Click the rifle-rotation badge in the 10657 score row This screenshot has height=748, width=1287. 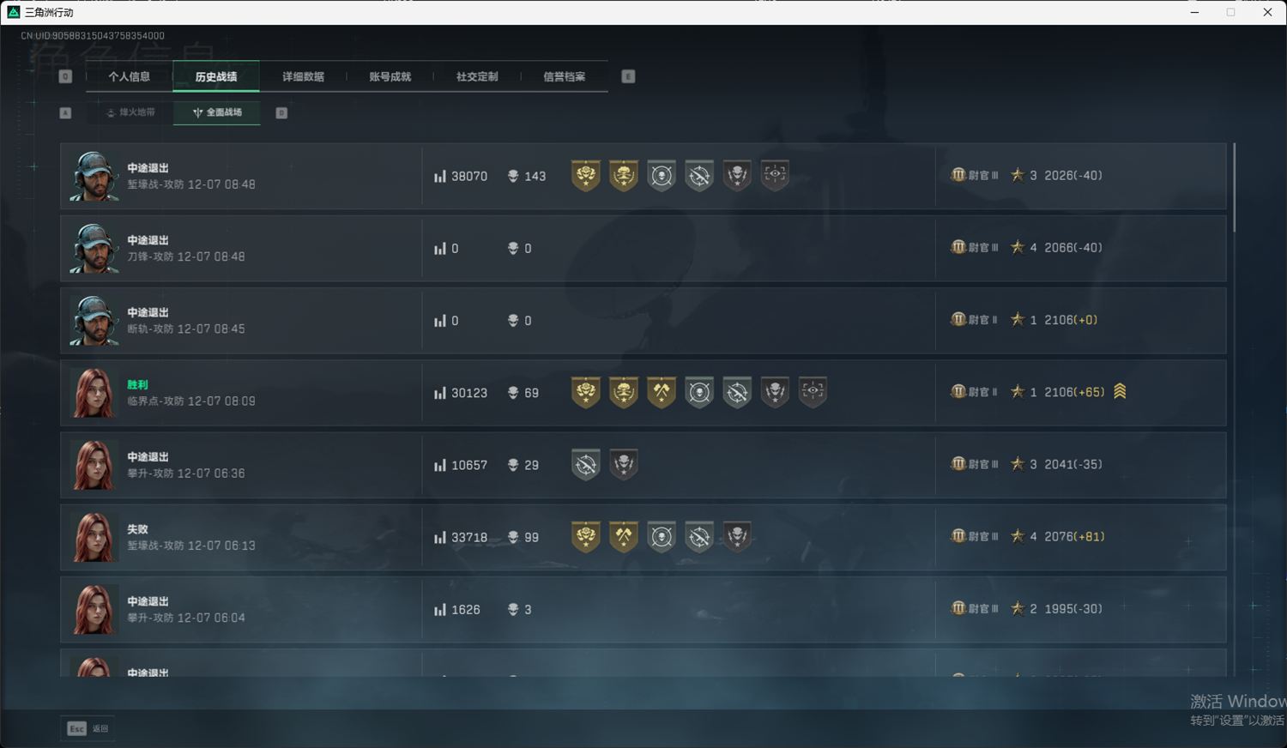[586, 464]
